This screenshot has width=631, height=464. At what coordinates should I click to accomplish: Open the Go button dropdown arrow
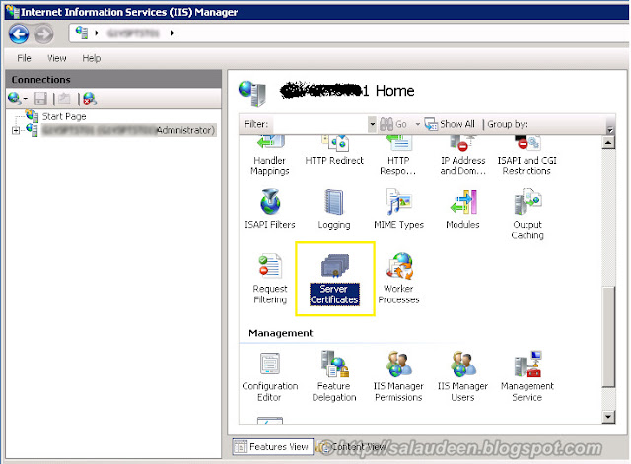(x=417, y=124)
